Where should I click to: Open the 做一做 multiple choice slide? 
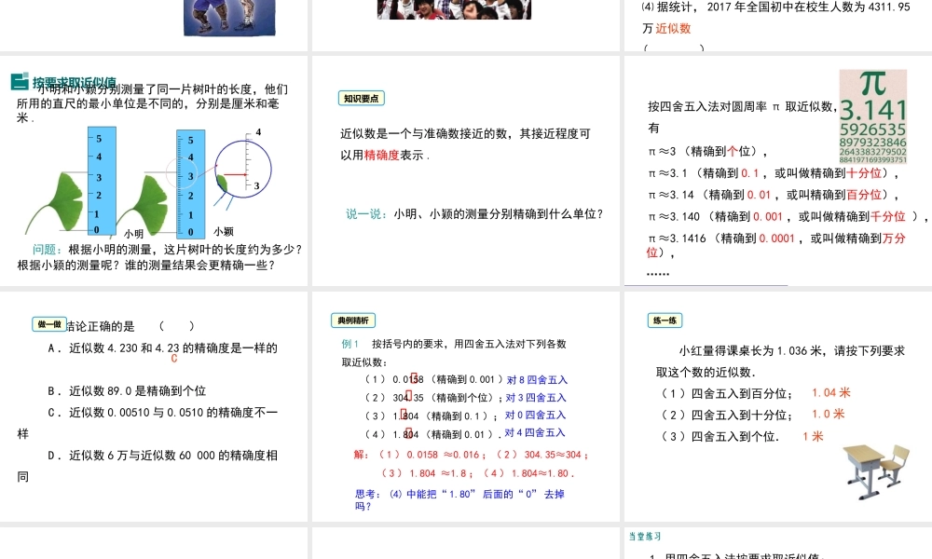154,406
